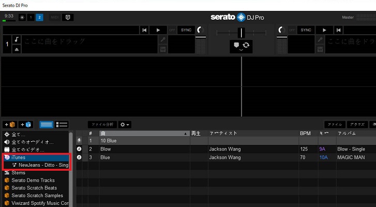
Task: Click the iTunes icon on Blow row
Action: (x=79, y=149)
